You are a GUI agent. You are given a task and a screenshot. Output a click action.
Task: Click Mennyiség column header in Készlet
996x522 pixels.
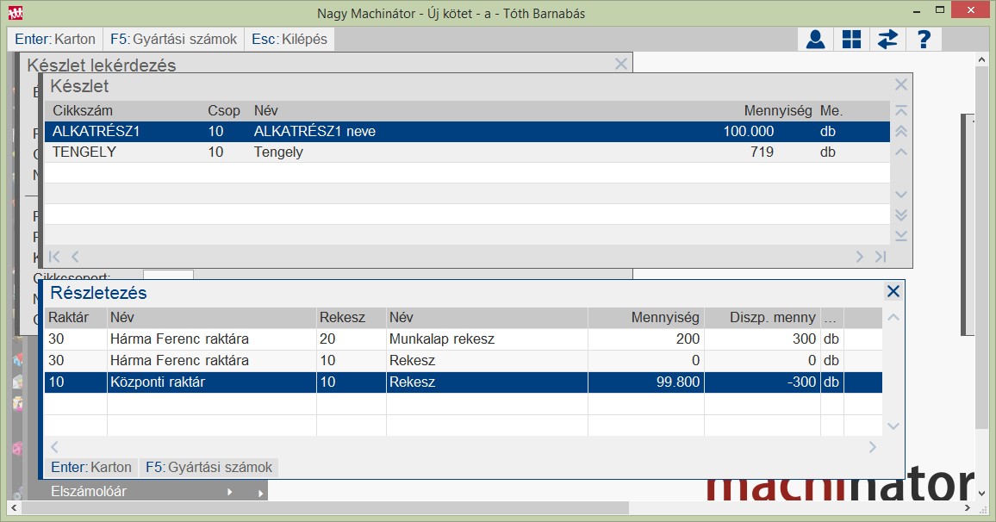coord(777,110)
